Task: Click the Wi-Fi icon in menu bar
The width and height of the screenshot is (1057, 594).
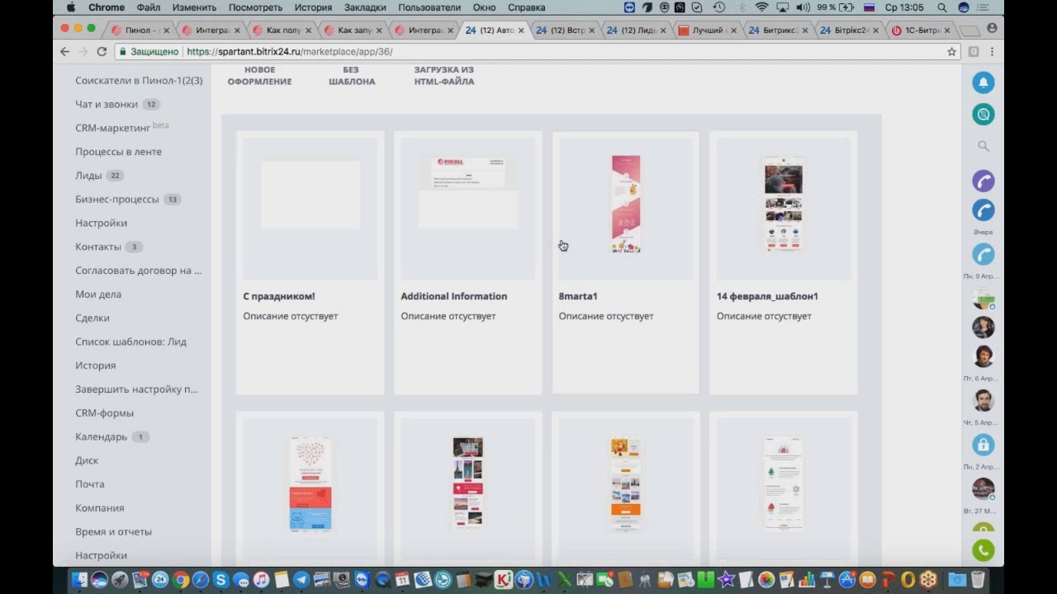Action: (x=761, y=7)
